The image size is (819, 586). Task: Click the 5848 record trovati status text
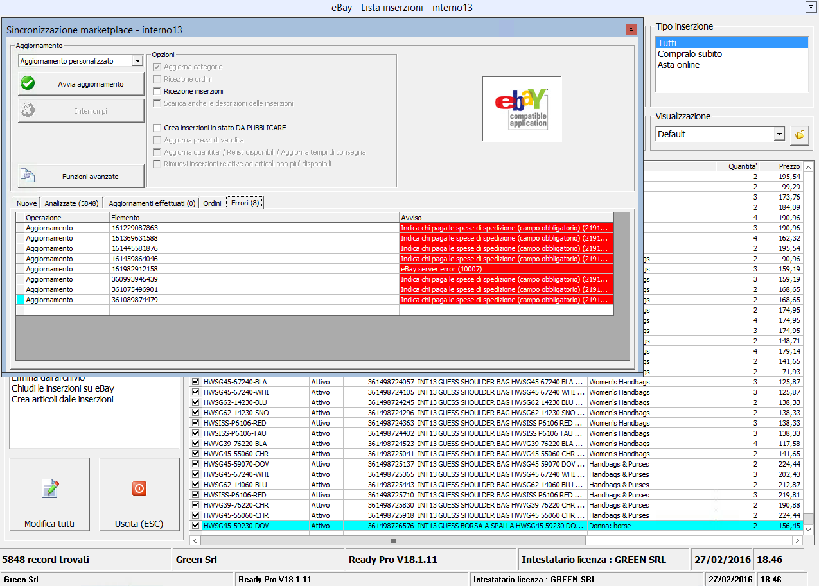46,560
